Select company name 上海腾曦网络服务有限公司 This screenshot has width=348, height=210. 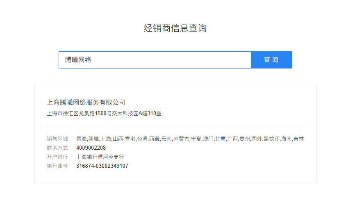coord(86,102)
